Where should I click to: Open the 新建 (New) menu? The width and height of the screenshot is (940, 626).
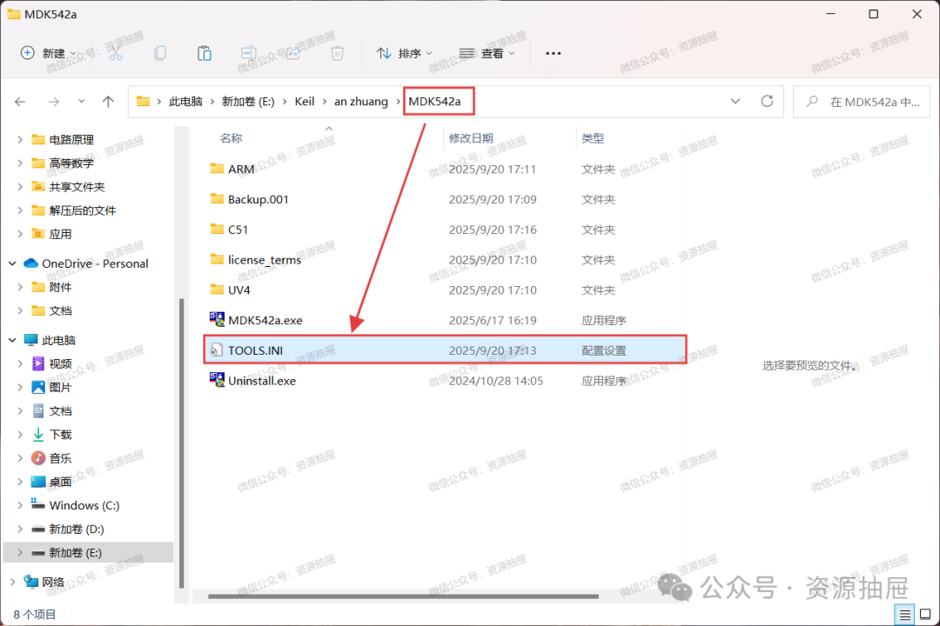(48, 53)
